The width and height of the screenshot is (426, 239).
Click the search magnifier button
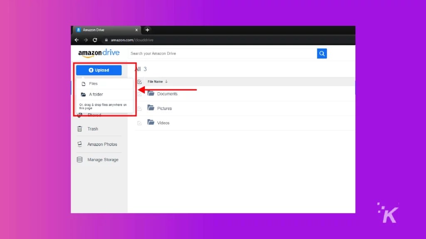click(322, 54)
